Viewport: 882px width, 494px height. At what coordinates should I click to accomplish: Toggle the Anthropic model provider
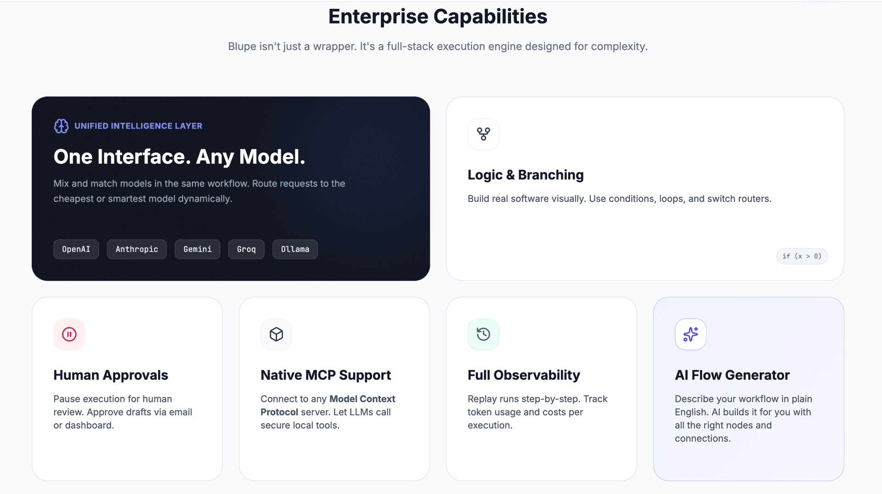(136, 249)
